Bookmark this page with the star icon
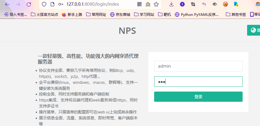This screenshot has width=260, height=126. pos(156,4)
